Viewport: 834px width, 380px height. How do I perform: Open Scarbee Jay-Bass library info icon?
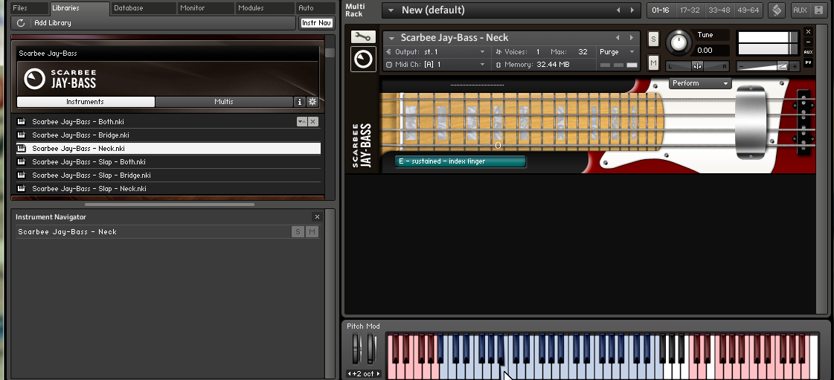pyautogui.click(x=300, y=102)
